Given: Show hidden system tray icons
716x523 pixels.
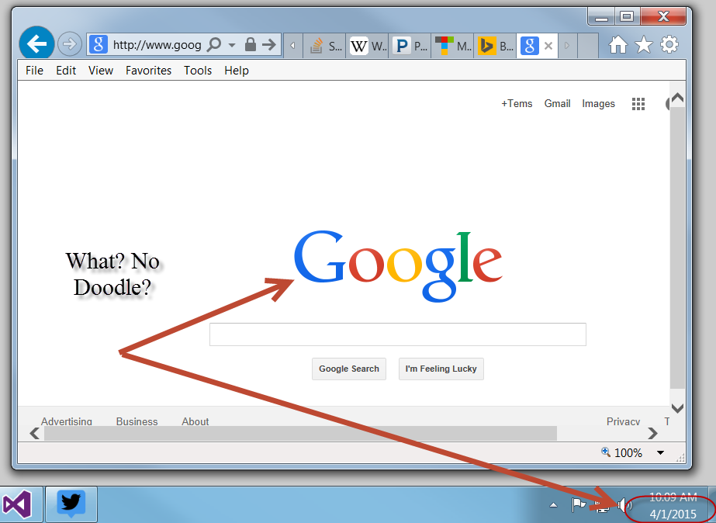Looking at the screenshot, I should click(x=553, y=505).
